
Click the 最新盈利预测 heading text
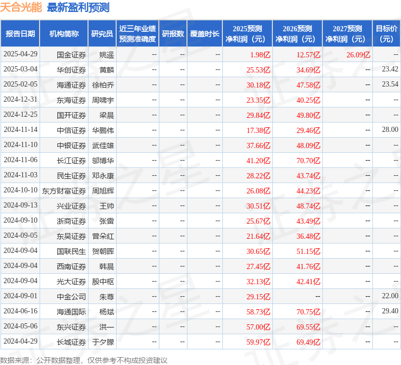click(x=78, y=8)
